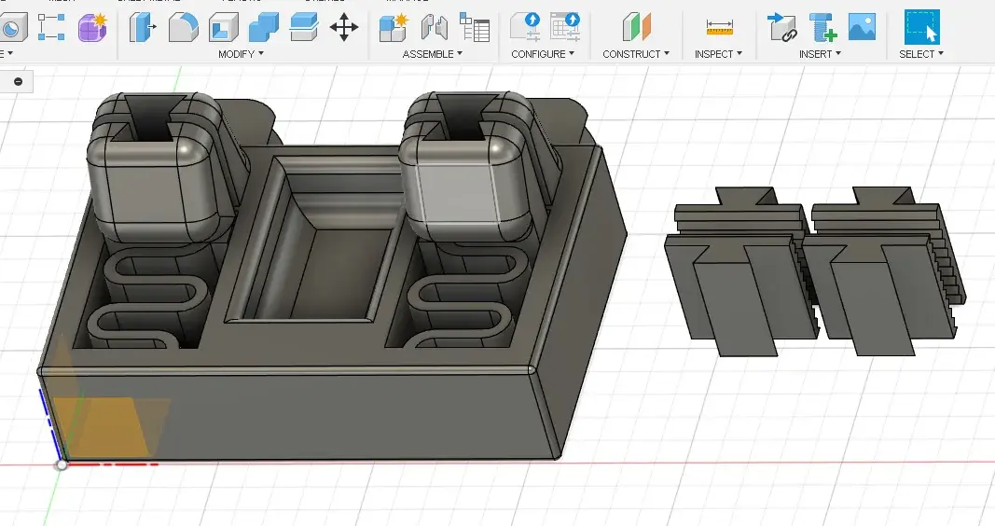This screenshot has height=526, width=995.
Task: Open the CONSTRUCT dropdown menu
Action: tap(636, 54)
